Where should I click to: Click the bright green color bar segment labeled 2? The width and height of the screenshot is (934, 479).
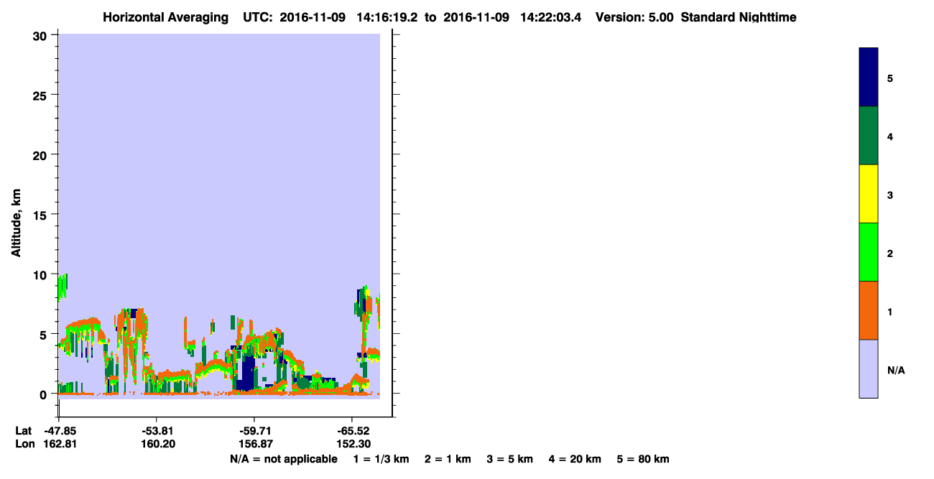(869, 252)
